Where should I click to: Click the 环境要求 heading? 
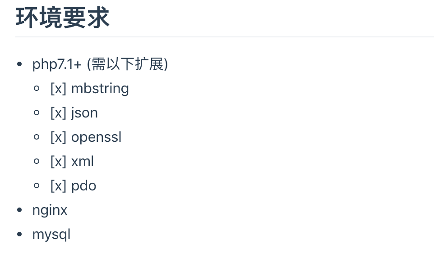point(63,18)
